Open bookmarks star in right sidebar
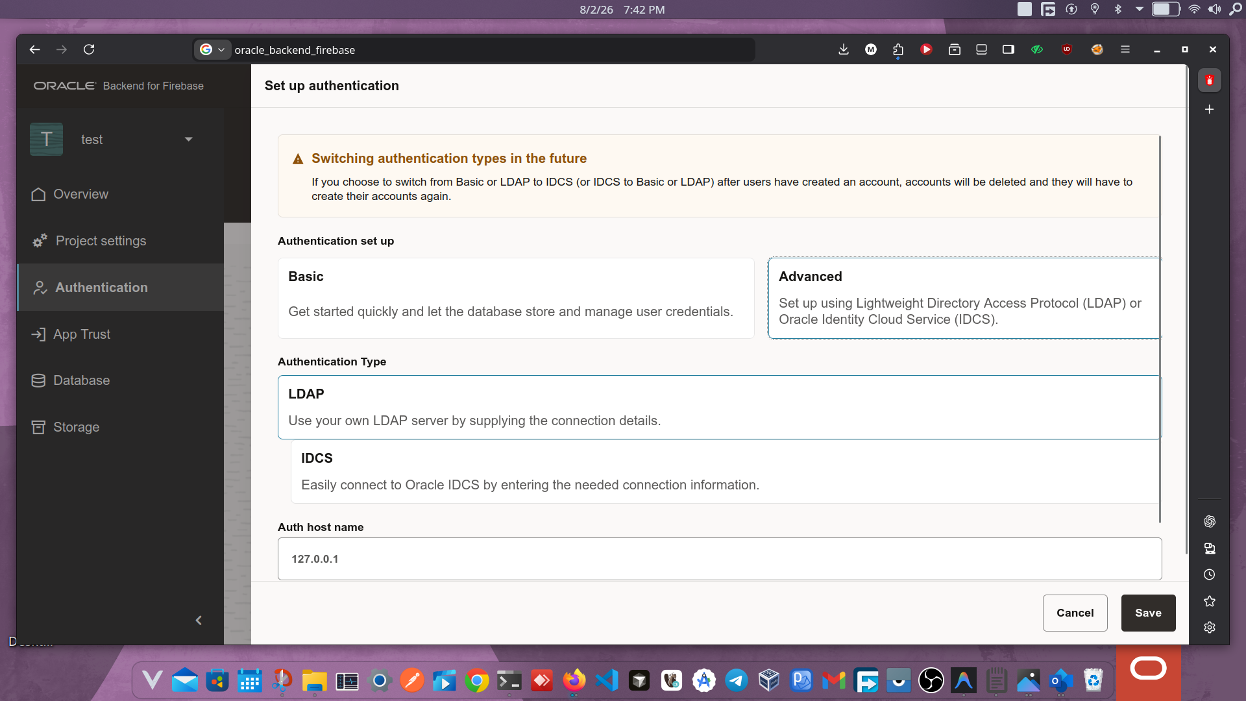 1210,601
